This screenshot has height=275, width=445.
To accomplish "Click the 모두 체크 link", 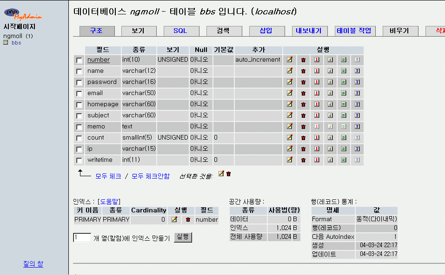I will pyautogui.click(x=108, y=176).
